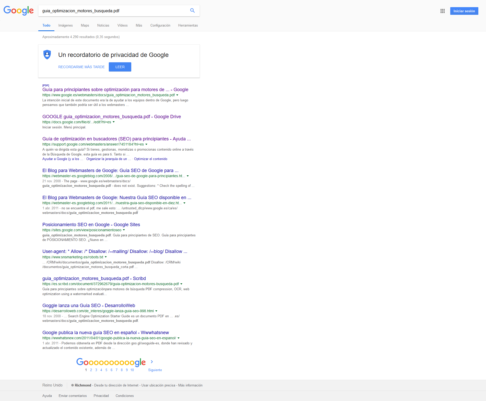Screen dimensions: 486x401
Task: Open the Ayuda footer link
Action: pos(47,396)
